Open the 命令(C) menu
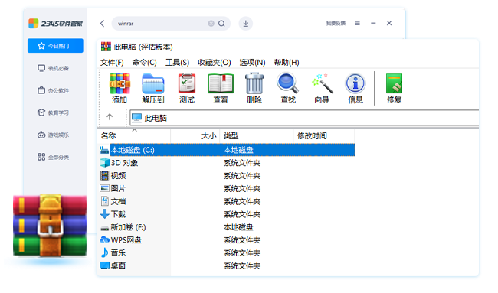The width and height of the screenshot is (498, 293). [x=145, y=63]
